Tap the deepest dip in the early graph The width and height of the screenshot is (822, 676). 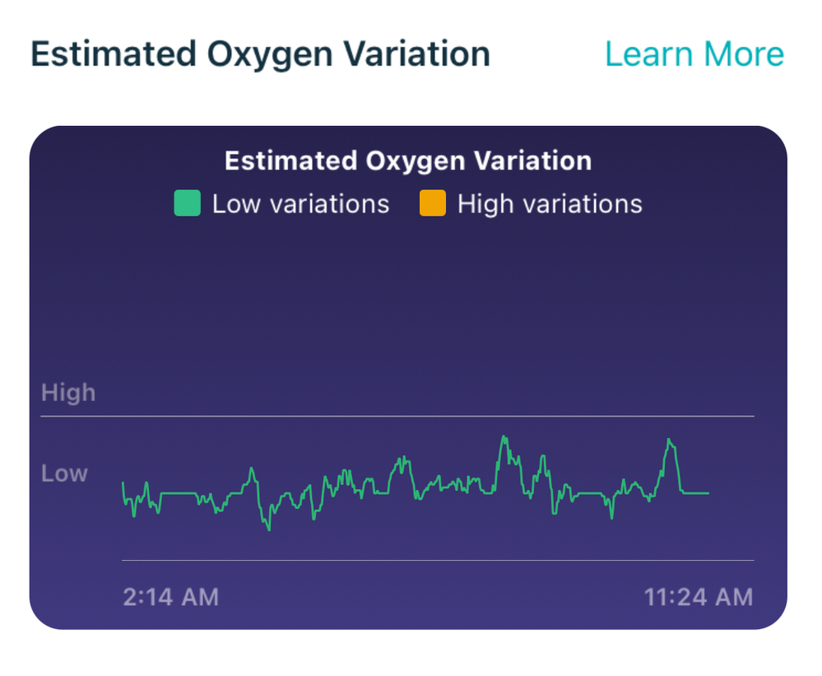(268, 529)
